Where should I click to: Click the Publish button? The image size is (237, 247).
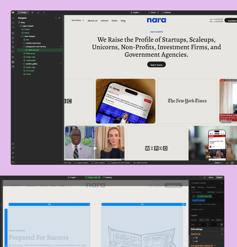coord(219,177)
